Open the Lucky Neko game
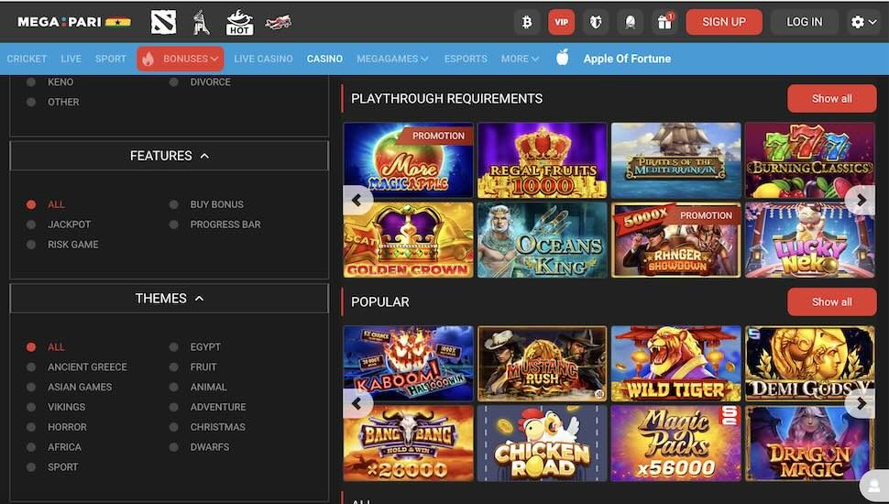 tap(809, 240)
